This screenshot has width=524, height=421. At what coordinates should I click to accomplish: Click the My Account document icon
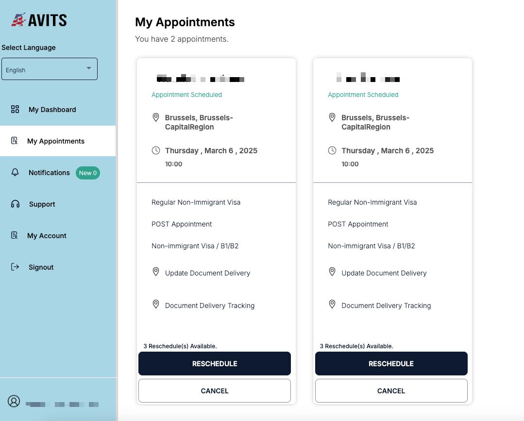pyautogui.click(x=14, y=235)
